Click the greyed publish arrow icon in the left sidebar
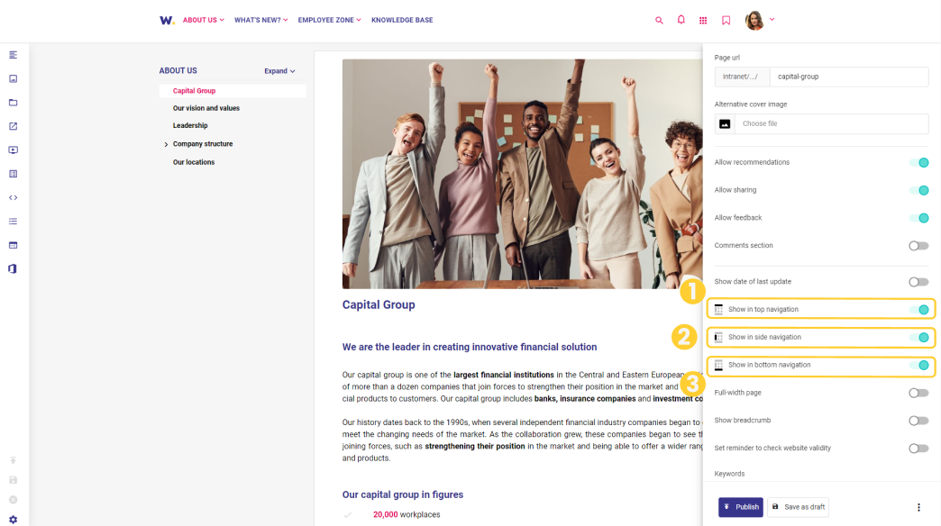Viewport: 941px width, 526px height. [x=14, y=460]
